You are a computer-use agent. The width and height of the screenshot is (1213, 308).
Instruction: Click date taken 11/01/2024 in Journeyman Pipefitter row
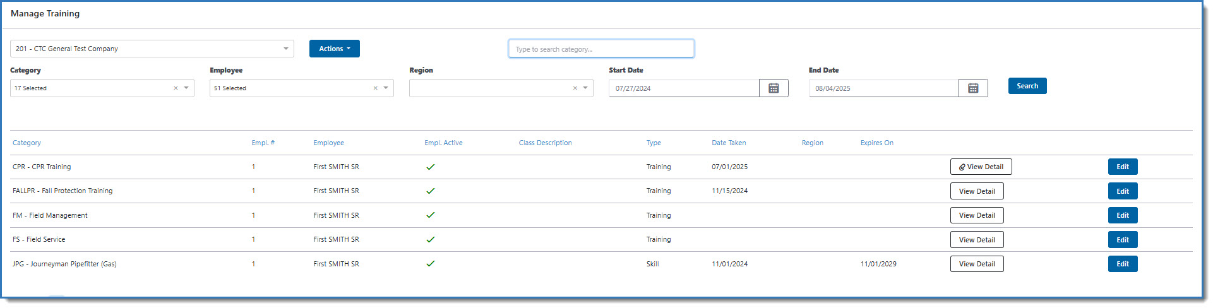point(729,264)
